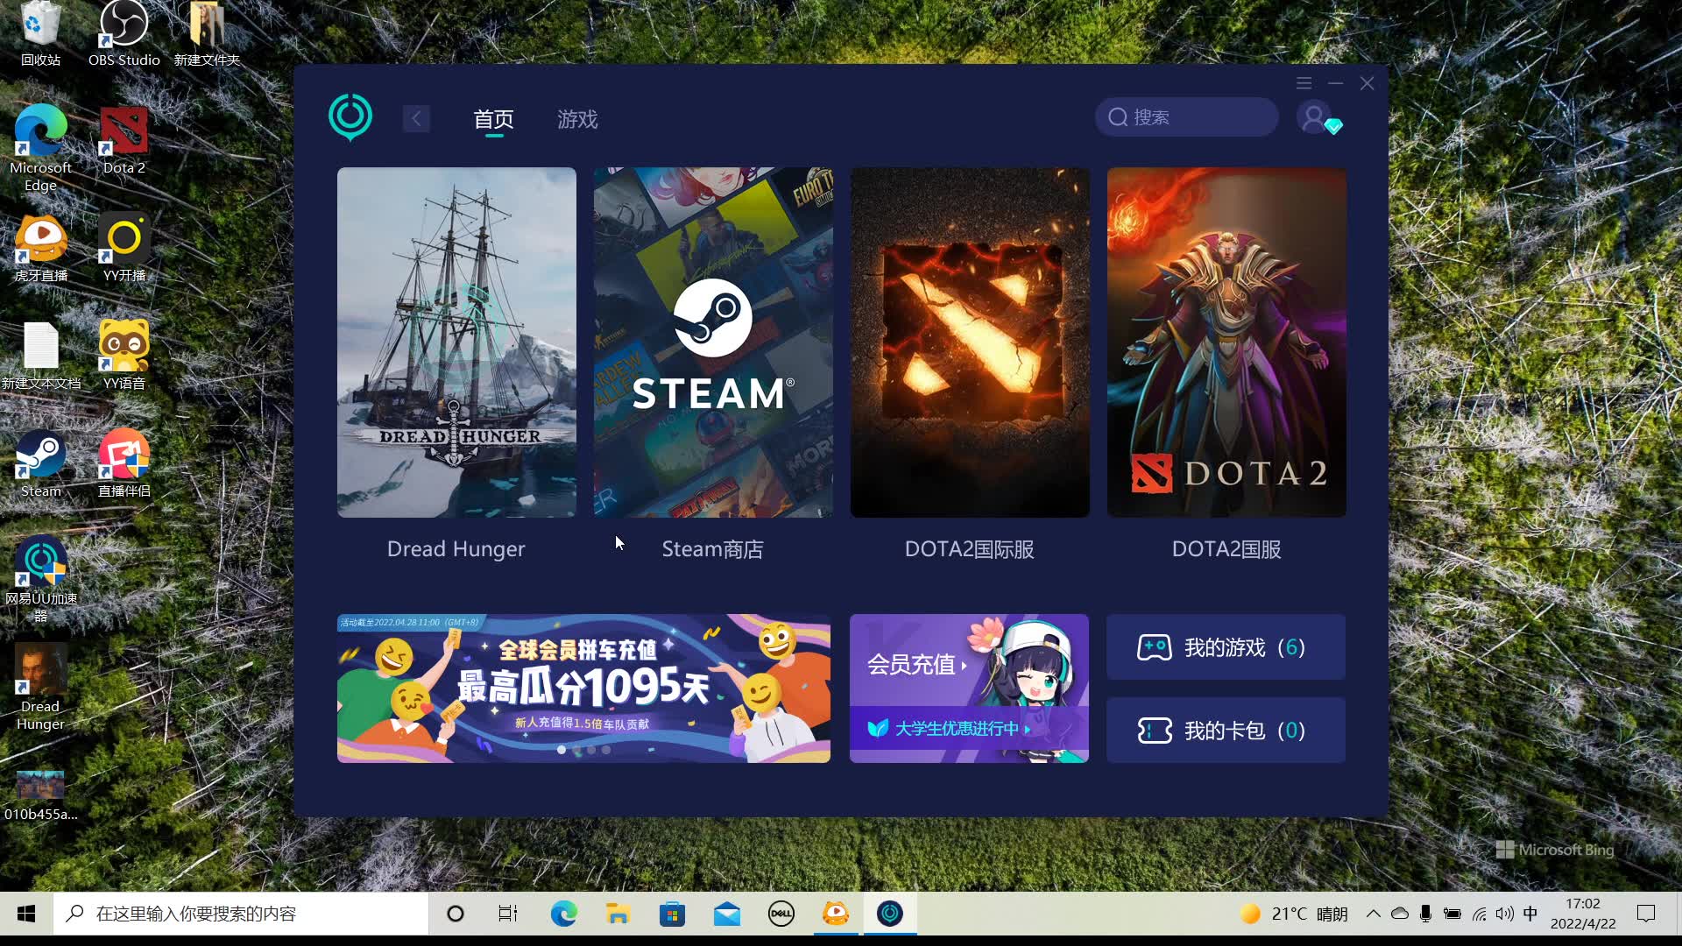Viewport: 1682px width, 946px height.
Task: Open the 回收站 desktop icon
Action: click(x=40, y=34)
